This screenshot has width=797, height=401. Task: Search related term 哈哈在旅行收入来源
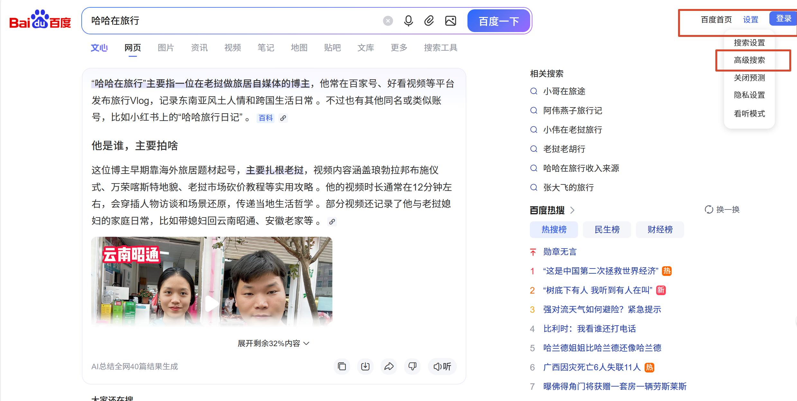point(581,168)
